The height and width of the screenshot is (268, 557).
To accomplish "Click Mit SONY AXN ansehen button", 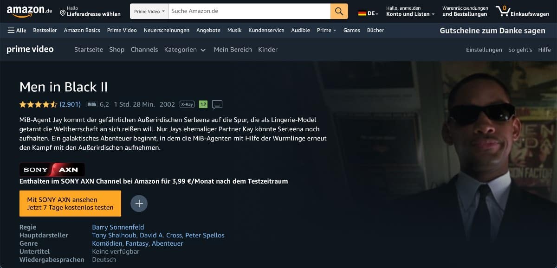I will [70, 204].
